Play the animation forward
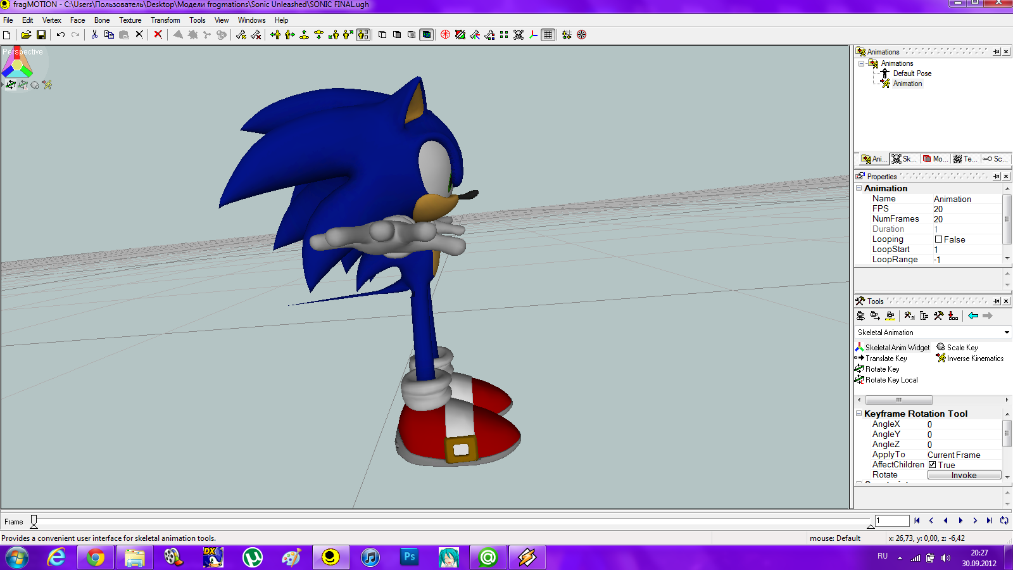Image resolution: width=1013 pixels, height=570 pixels. tap(960, 521)
